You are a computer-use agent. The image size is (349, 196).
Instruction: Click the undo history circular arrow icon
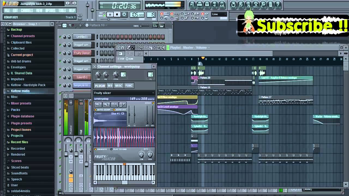[x=233, y=5]
